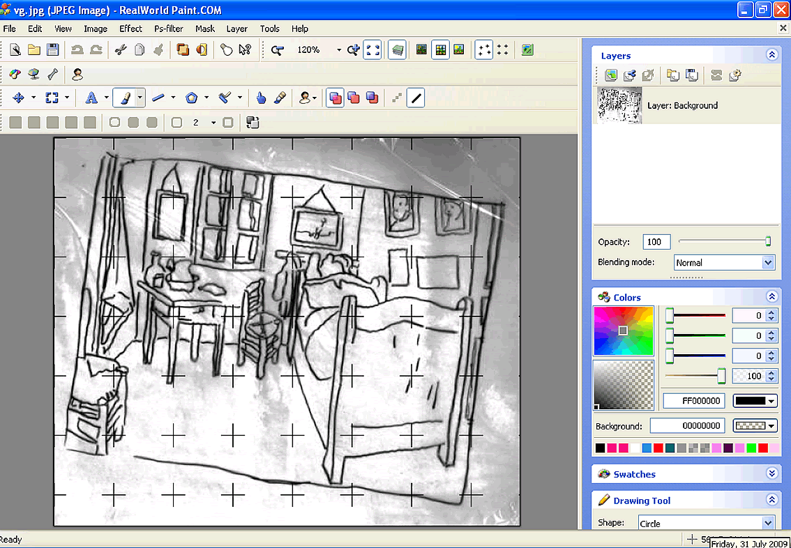Select the Move tool with blue arrows
Screen dimensions: 791x548
click(18, 98)
